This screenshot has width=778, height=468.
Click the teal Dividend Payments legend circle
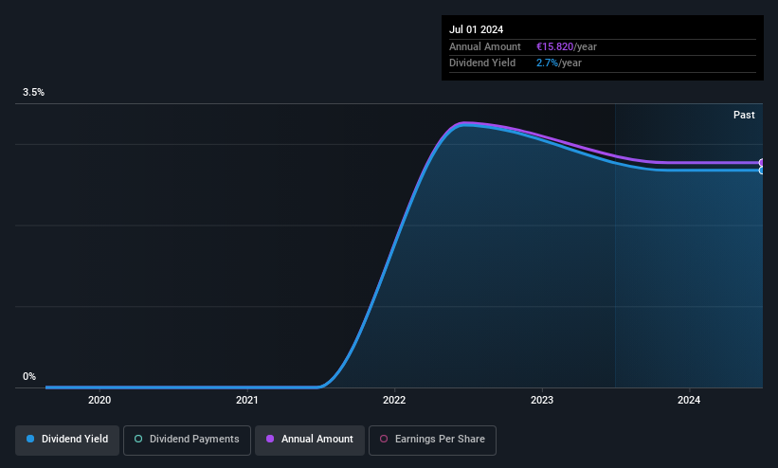pyautogui.click(x=138, y=439)
